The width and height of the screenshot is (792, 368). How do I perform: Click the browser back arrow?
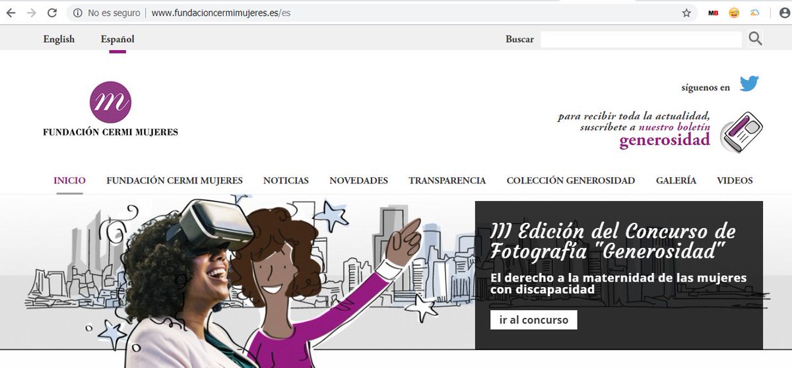pyautogui.click(x=11, y=13)
